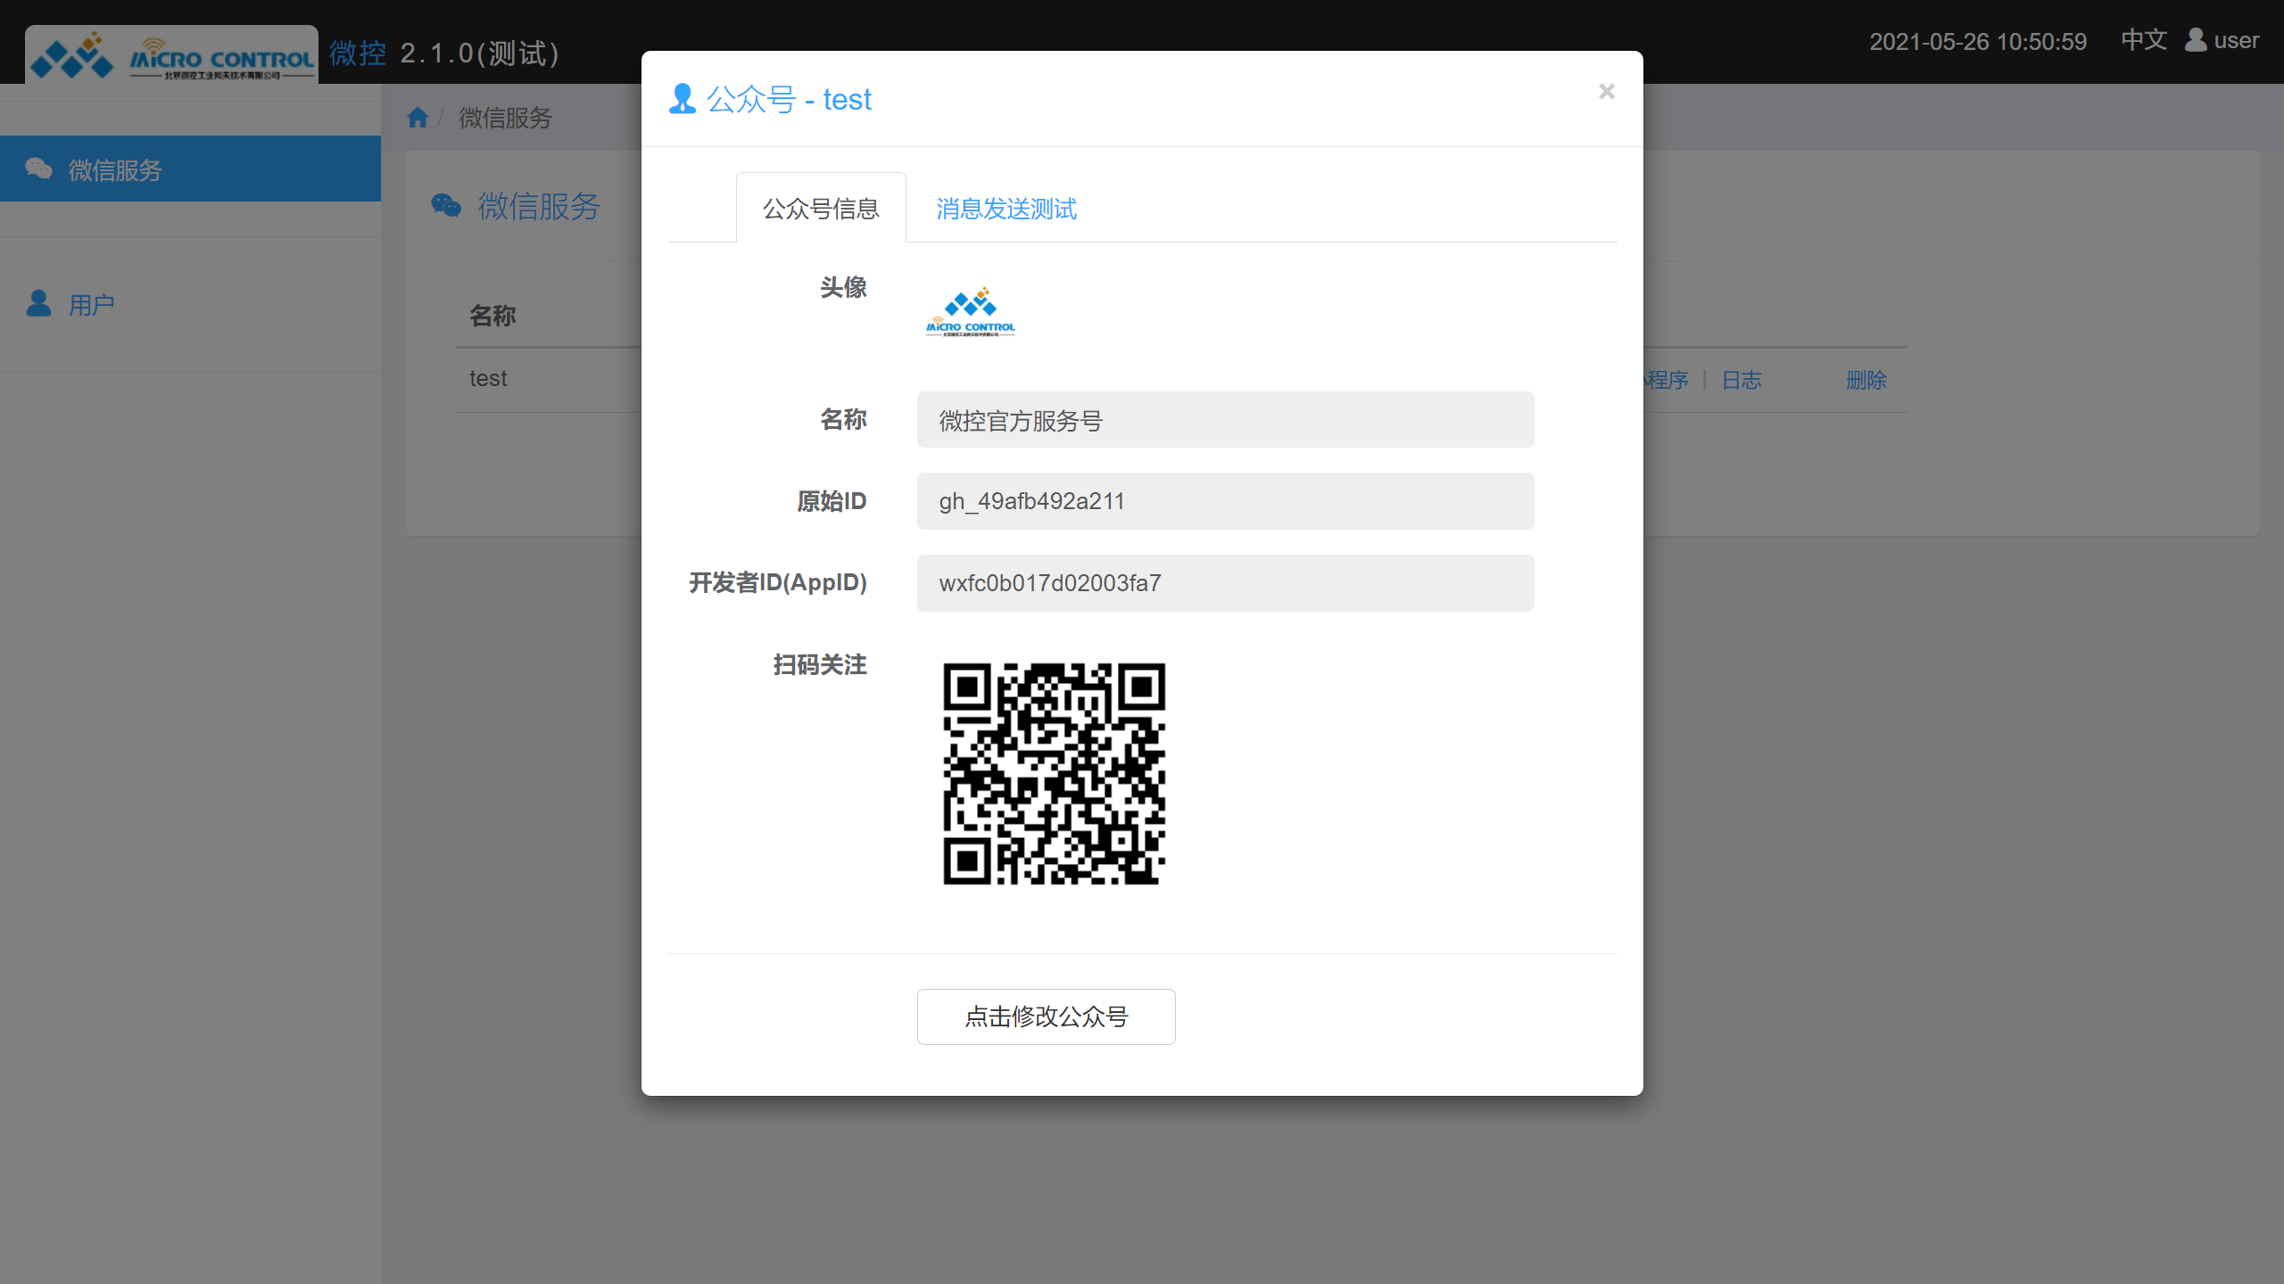Click the home icon in the breadcrumb
The height and width of the screenshot is (1284, 2284).
416,117
